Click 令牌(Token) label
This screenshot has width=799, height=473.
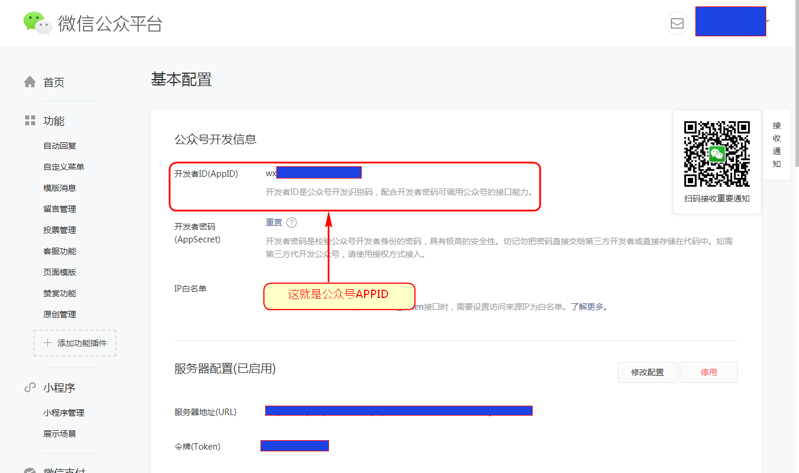tap(197, 447)
